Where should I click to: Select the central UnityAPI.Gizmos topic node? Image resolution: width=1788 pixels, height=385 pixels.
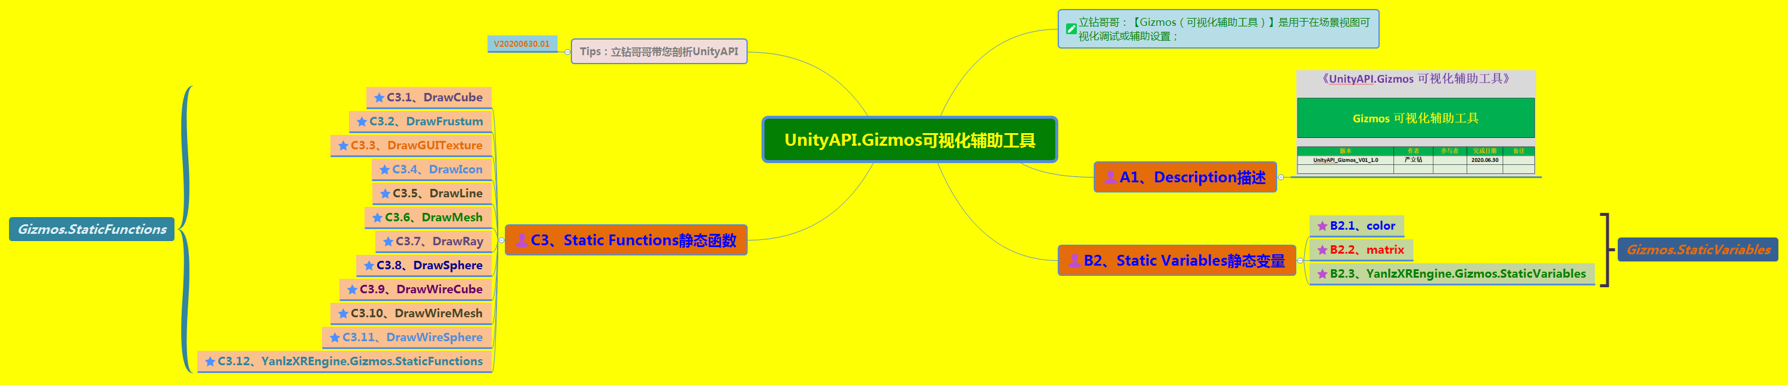point(909,140)
